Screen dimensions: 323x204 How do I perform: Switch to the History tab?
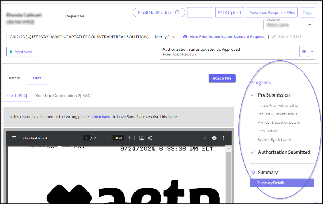tap(14, 78)
